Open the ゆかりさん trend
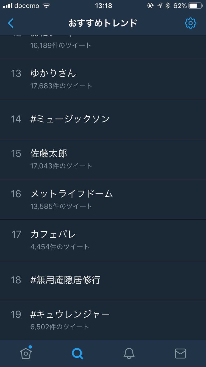 [53, 73]
